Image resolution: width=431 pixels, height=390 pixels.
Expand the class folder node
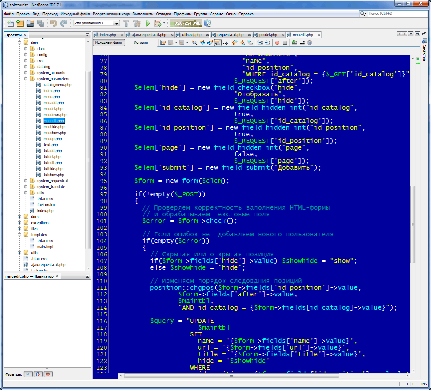tap(26, 49)
